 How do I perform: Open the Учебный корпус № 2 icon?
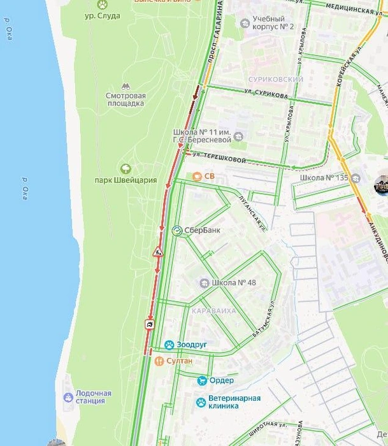coord(245,24)
